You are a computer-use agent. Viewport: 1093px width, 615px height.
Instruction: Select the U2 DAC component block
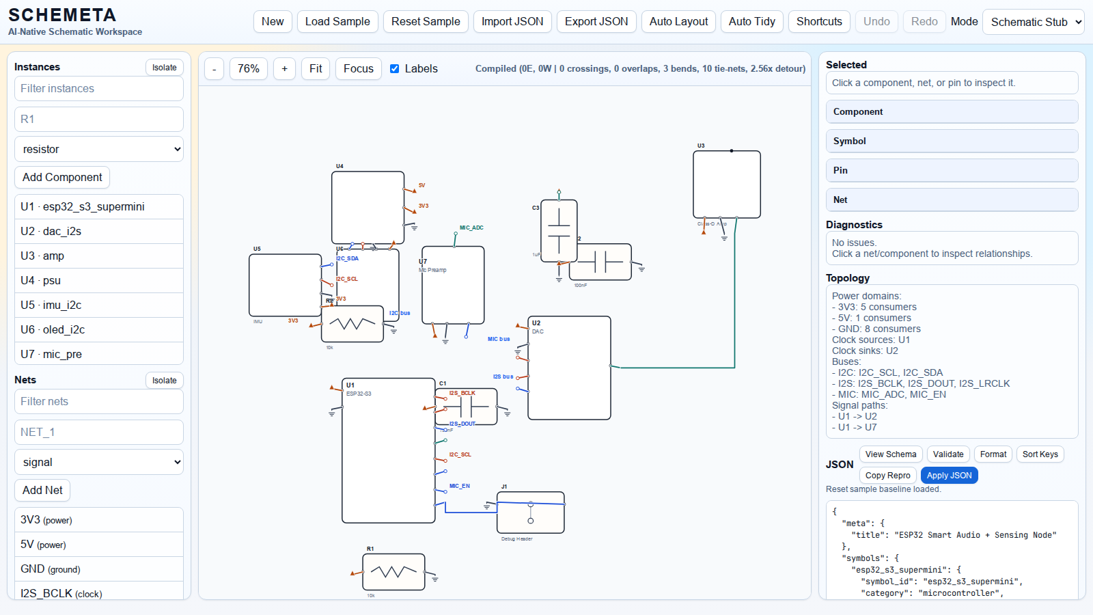[x=569, y=368]
